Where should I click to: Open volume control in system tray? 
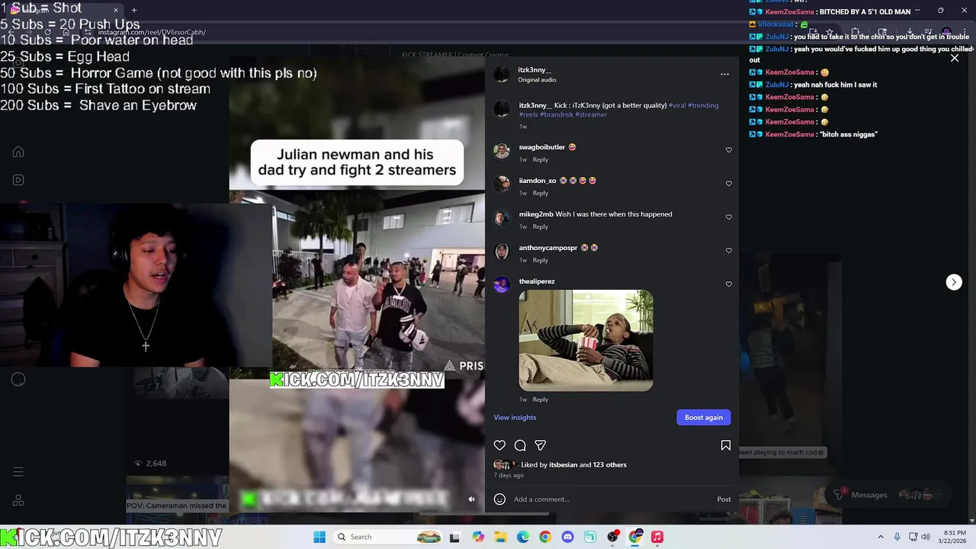click(926, 537)
